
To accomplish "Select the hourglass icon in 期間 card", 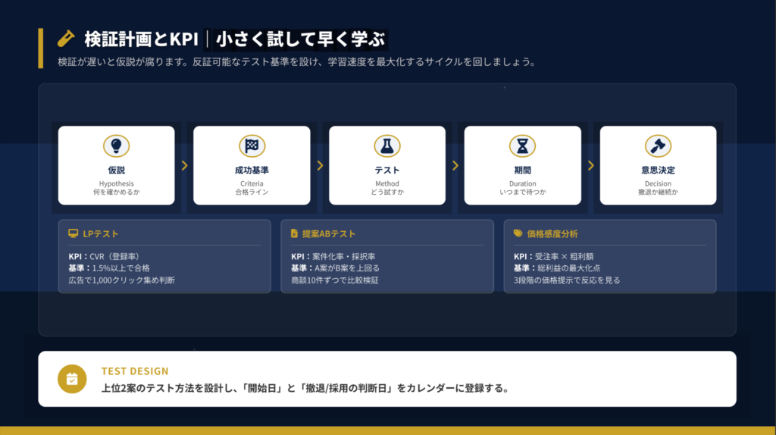I will click(x=522, y=146).
